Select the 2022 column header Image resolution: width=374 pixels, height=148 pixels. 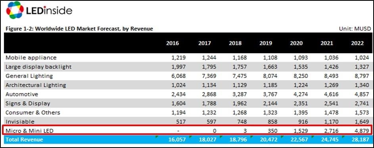pos(357,43)
